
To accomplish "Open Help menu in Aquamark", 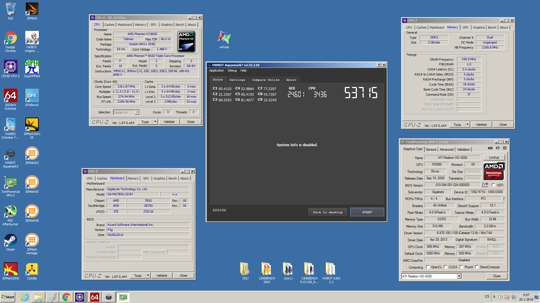I will coord(243,71).
